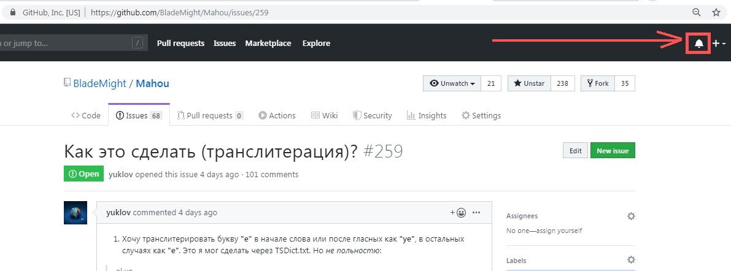
Task: Open yuklov's profile from the comment header
Action: pos(118,213)
